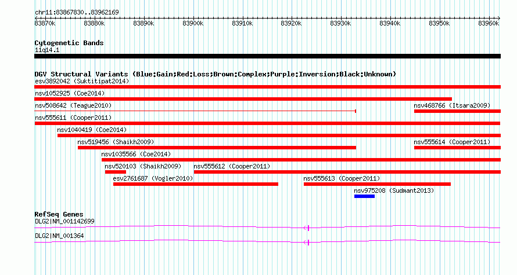Open nsv519456 (Shaikh2009) label
This screenshot has width=517, height=275.
[116, 142]
